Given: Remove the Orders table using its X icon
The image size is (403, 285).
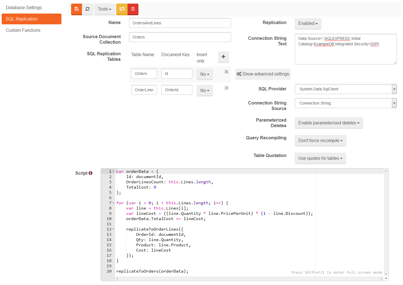Looking at the screenshot, I should (x=226, y=72).
